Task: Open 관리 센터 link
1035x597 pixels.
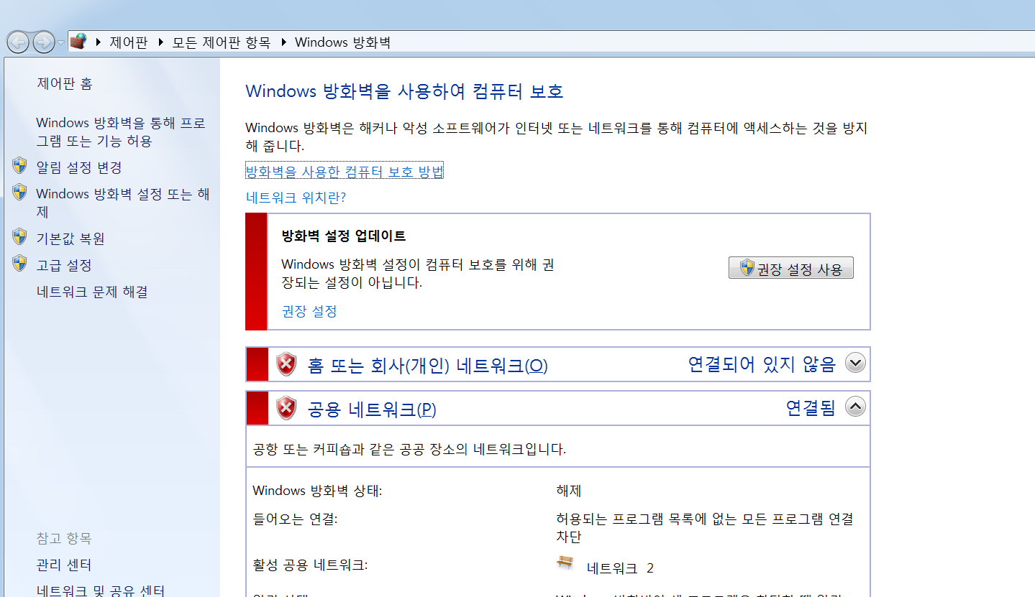Action: (x=64, y=565)
